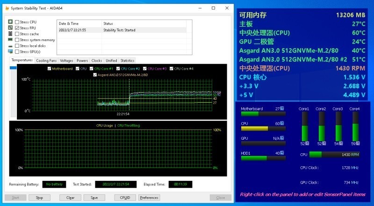Click the SensorPanel right-click hint text
374x206 pixels.
[302, 194]
